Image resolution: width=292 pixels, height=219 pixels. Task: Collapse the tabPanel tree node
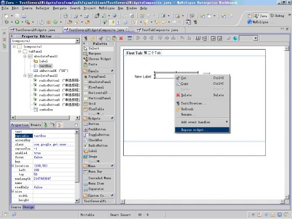point(19,51)
